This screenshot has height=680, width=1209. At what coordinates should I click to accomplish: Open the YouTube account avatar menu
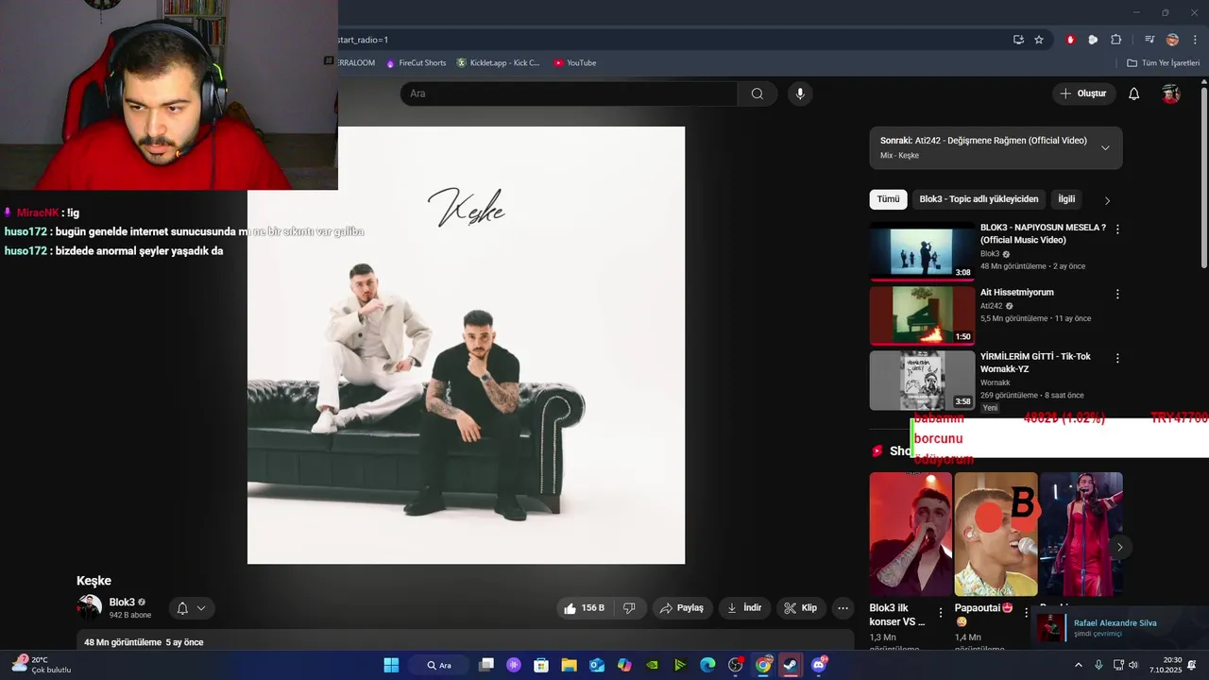click(x=1171, y=93)
